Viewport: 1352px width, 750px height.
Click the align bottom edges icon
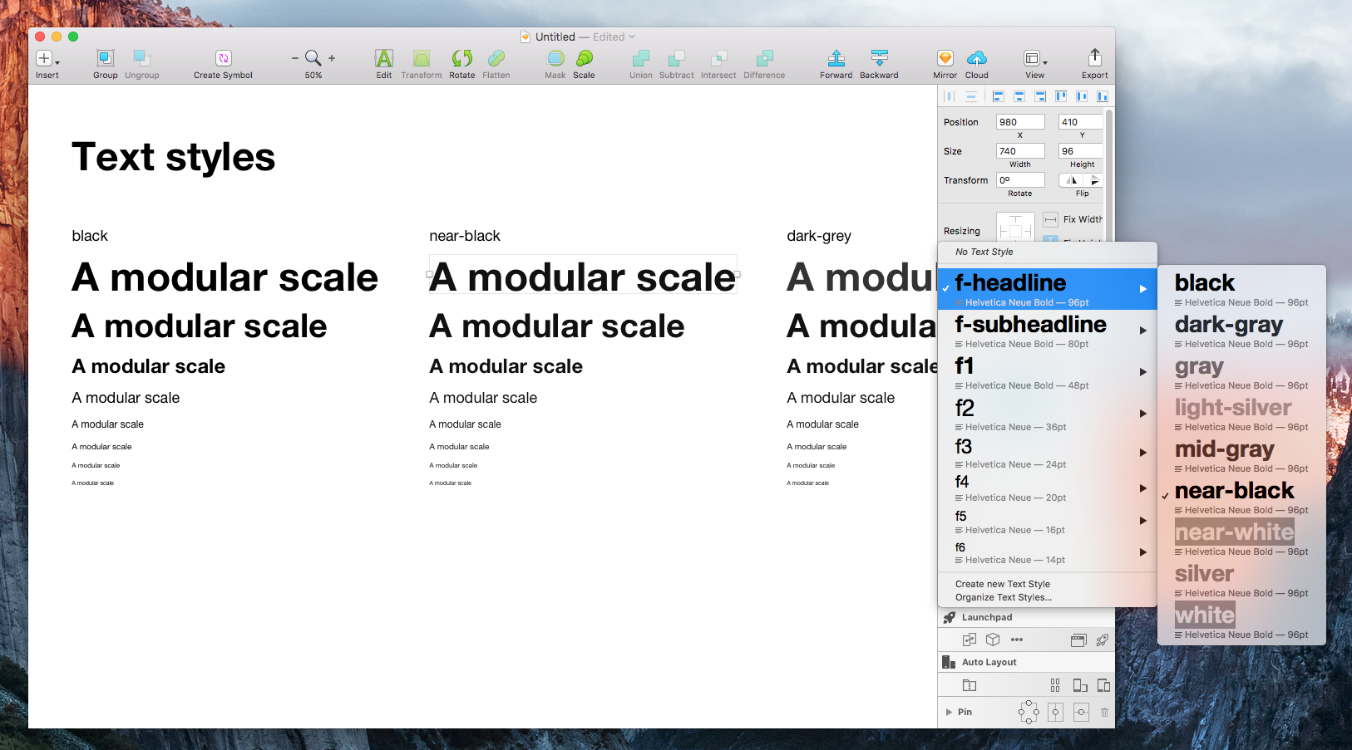(1103, 96)
